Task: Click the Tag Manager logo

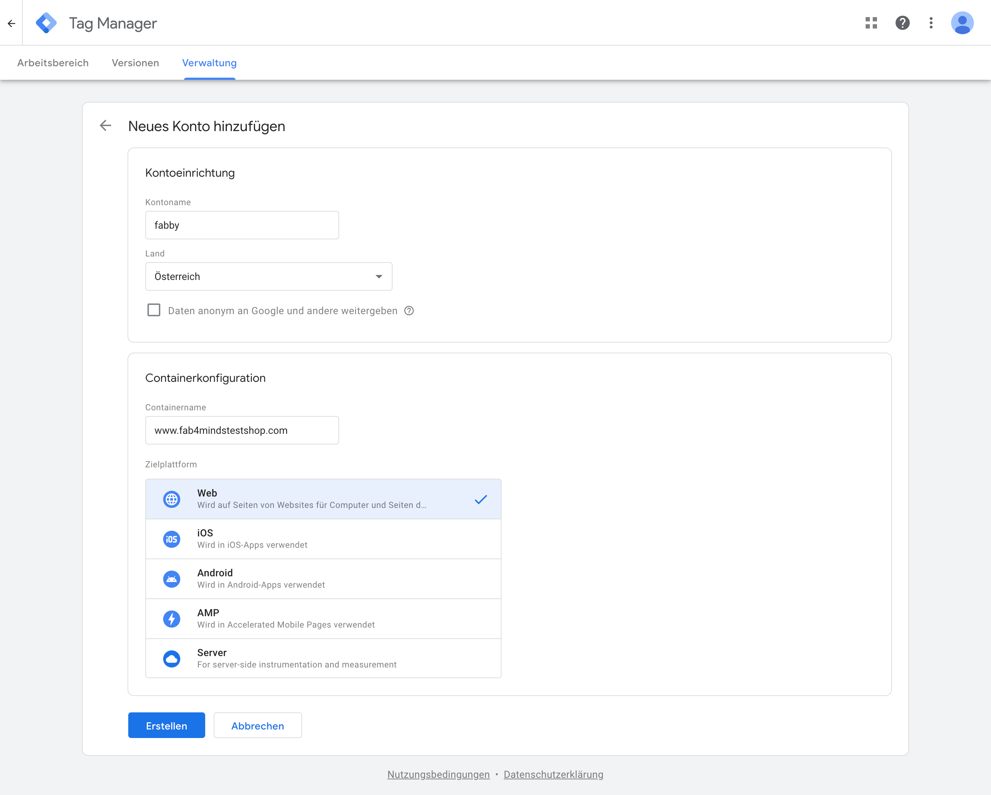Action: coord(46,23)
